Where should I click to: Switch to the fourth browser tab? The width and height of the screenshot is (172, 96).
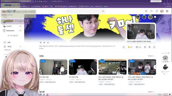[x=59, y=1]
